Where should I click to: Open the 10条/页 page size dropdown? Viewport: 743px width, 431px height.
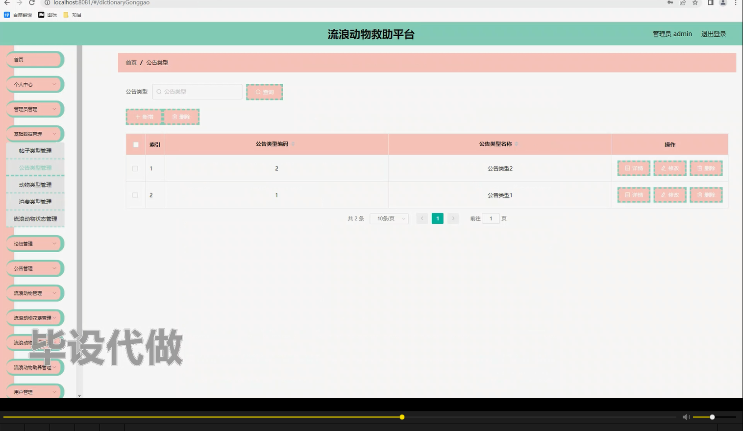pos(389,218)
